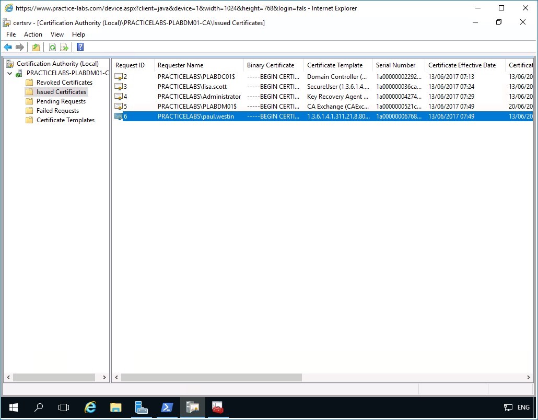Click effective date 13/06/2017 07:29 cell

tap(451, 97)
